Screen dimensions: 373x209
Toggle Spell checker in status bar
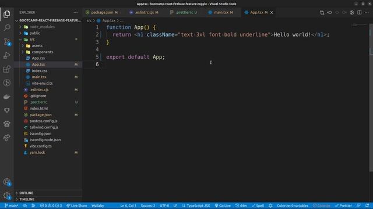[x=258, y=206]
